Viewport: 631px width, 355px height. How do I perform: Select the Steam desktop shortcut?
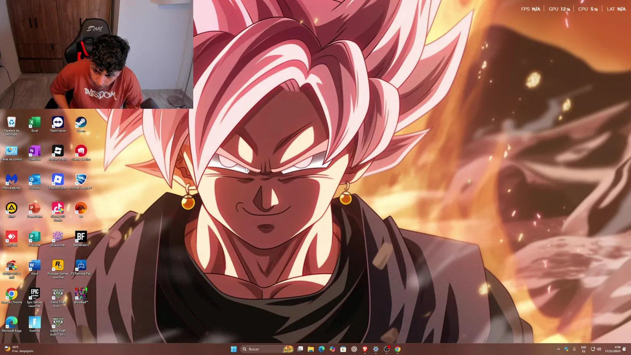click(81, 125)
